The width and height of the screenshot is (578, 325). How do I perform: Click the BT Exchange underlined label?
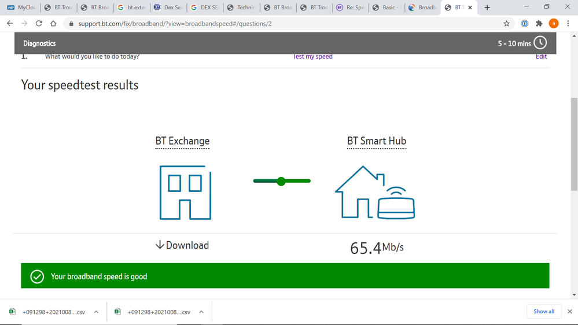tap(182, 141)
